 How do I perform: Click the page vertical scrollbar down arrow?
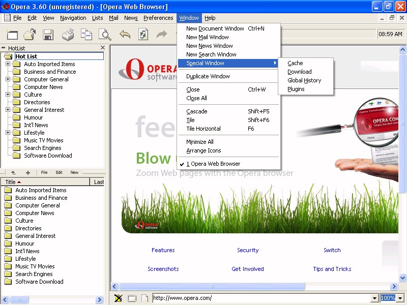pyautogui.click(x=402, y=278)
